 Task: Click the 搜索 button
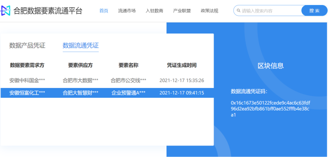(x=314, y=11)
